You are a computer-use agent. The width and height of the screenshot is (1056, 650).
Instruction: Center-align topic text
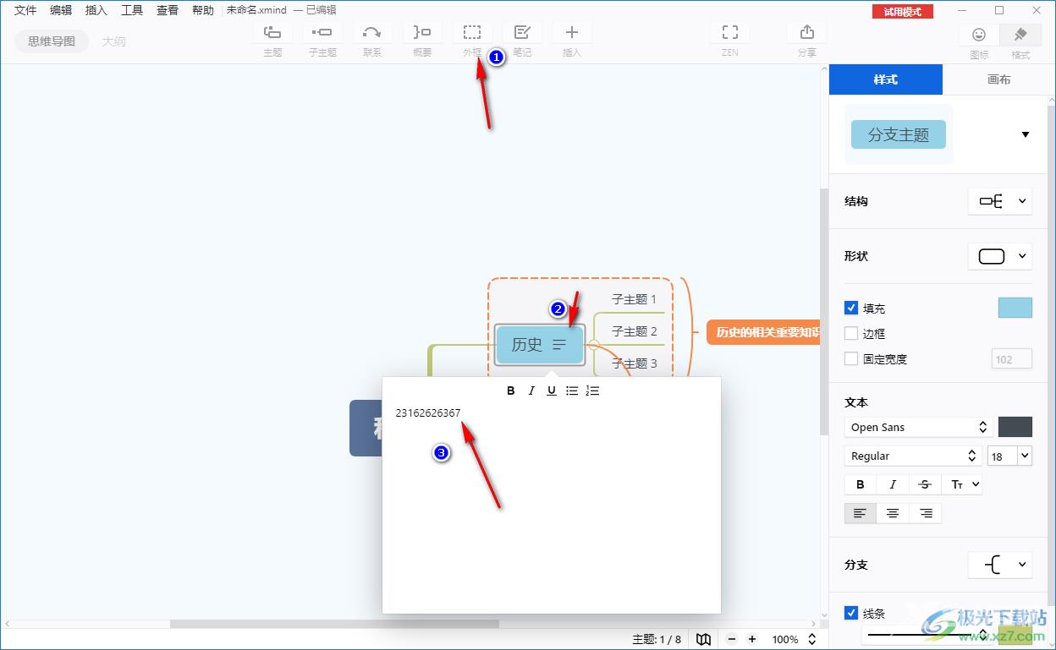(x=893, y=513)
